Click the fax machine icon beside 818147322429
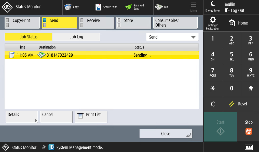The width and height of the screenshot is (259, 152). 41,55
